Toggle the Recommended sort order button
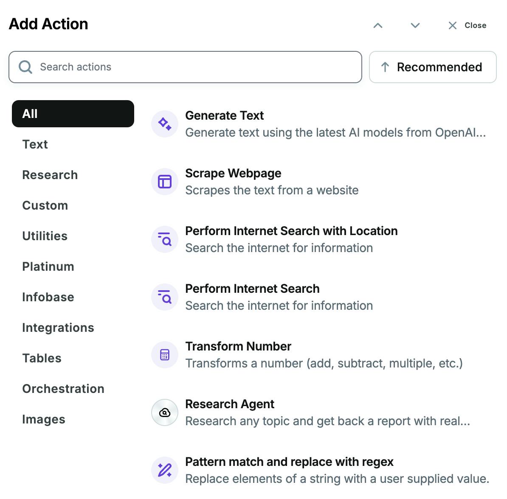 [x=432, y=67]
